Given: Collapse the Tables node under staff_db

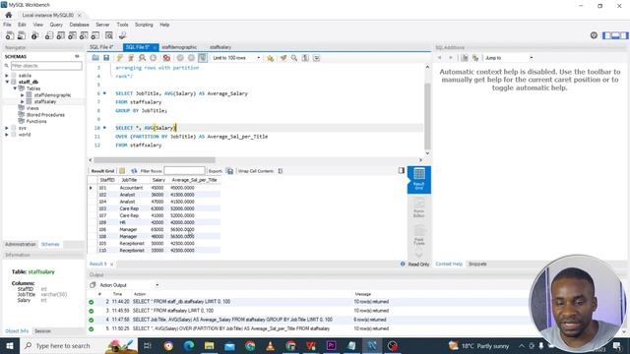Looking at the screenshot, I should click(x=15, y=88).
